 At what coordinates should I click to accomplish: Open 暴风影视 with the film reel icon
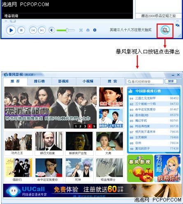(165, 30)
